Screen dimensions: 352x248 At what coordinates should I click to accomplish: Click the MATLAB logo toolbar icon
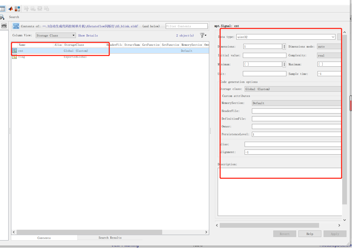pos(11,9)
